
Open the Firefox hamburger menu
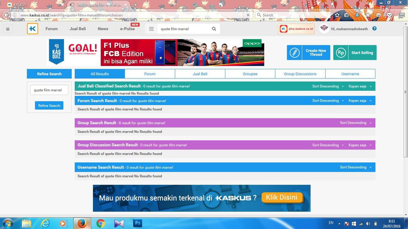(402, 15)
